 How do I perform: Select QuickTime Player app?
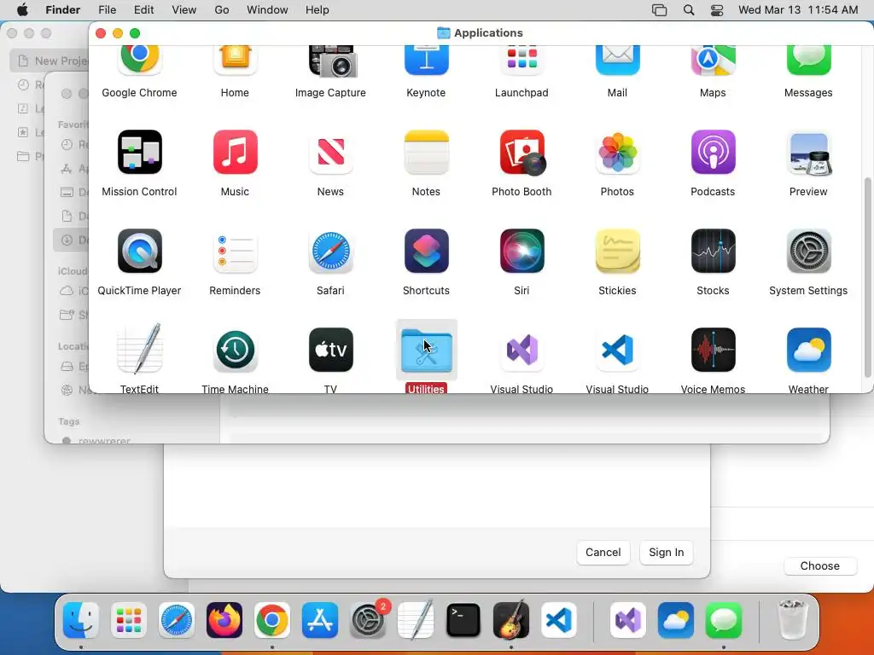pyautogui.click(x=139, y=252)
